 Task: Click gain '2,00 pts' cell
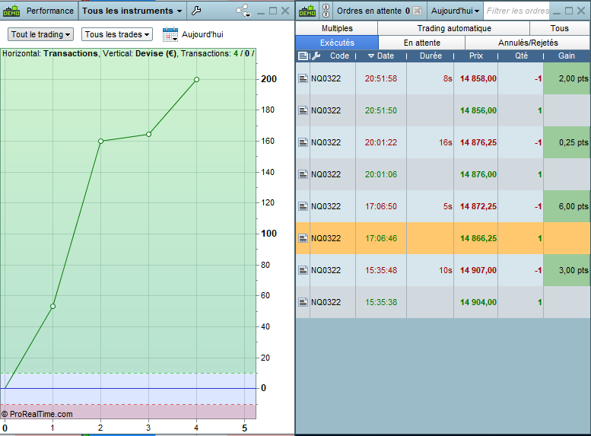coord(567,78)
